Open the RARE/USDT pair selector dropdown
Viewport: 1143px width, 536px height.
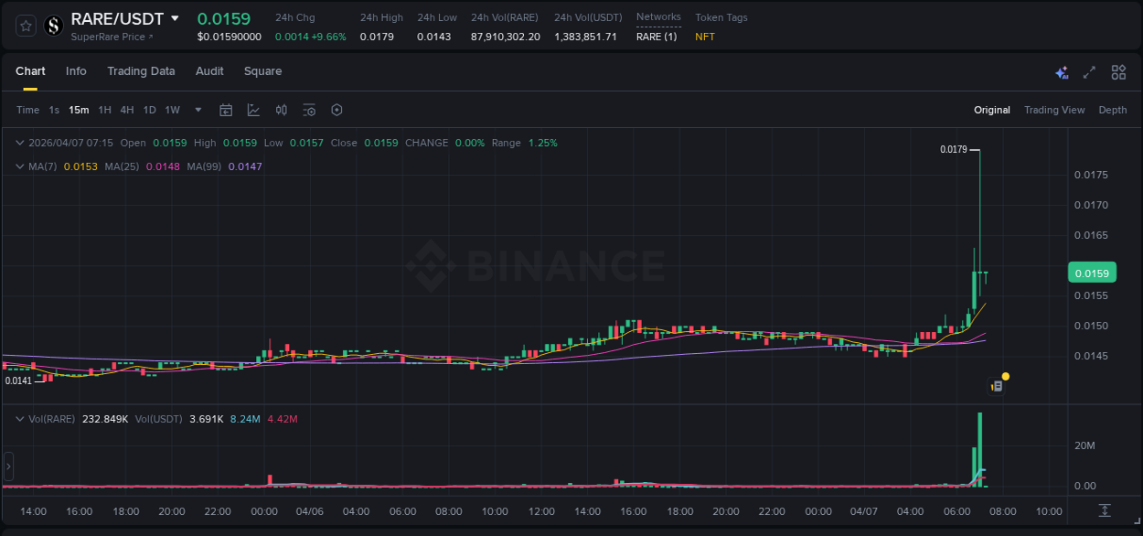[x=175, y=18]
